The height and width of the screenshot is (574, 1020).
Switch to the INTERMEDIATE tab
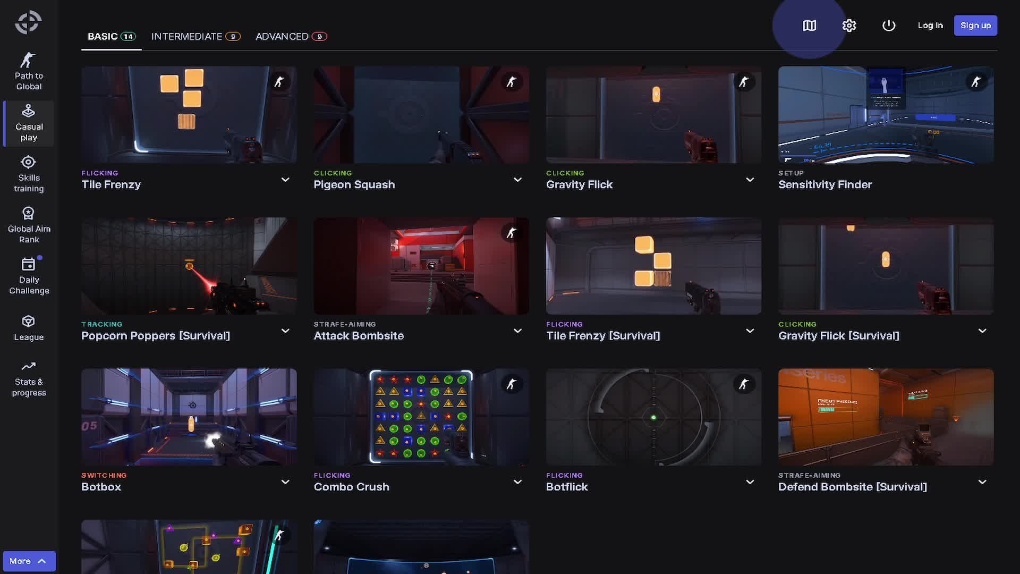(x=195, y=36)
